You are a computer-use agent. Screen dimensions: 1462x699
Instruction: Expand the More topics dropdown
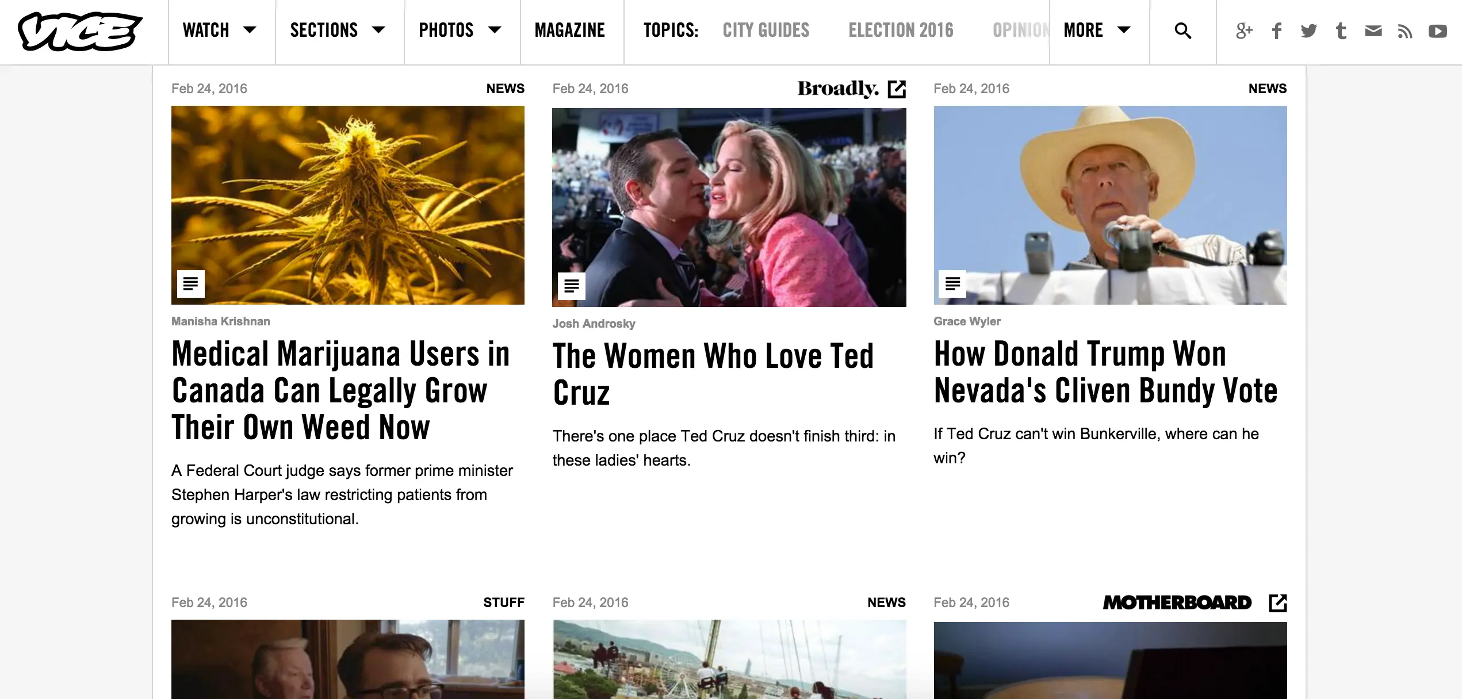[1097, 30]
